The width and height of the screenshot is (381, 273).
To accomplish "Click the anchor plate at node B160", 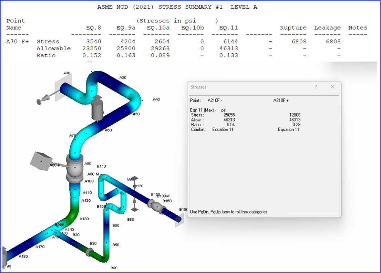I will tap(179, 220).
